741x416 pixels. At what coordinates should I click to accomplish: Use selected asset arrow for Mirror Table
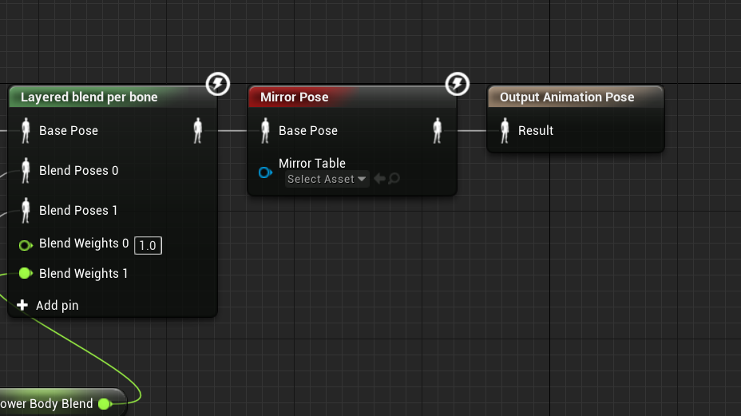[x=379, y=179]
